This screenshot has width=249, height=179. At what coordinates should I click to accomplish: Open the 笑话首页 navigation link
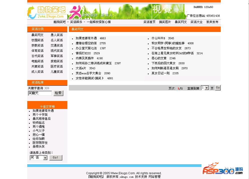(149, 22)
